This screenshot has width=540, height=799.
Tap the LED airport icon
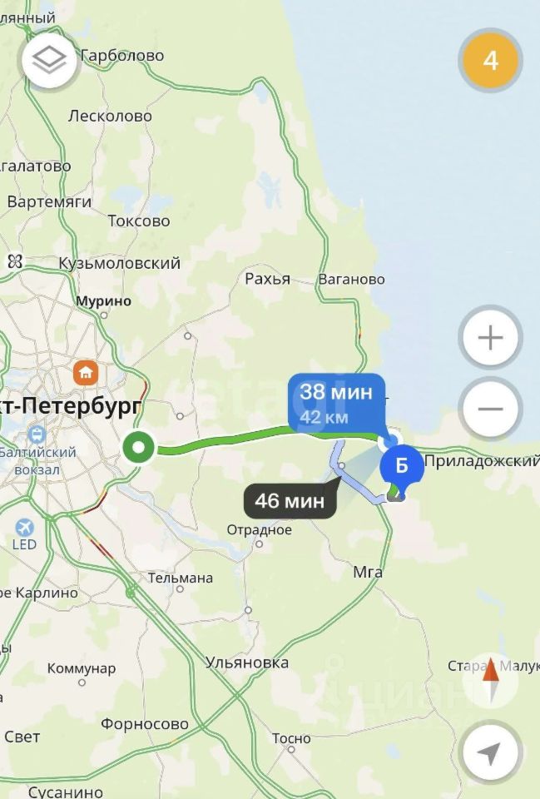(24, 528)
